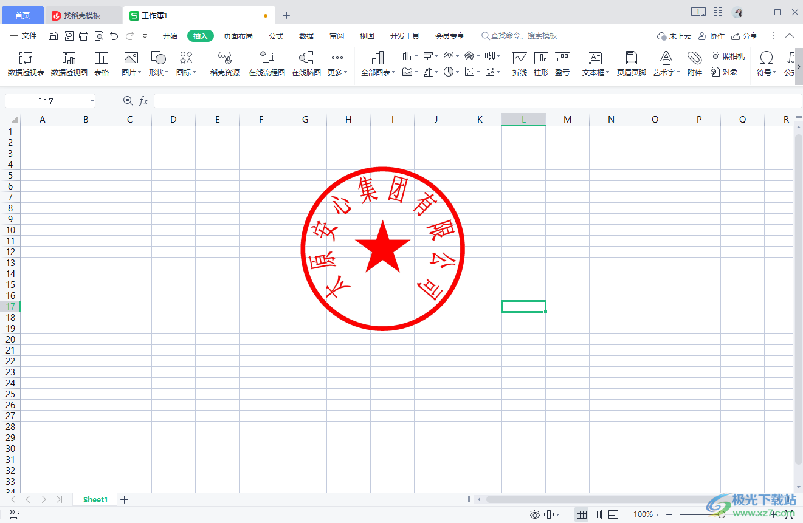The image size is (803, 523).
Task: Insert header and footer 页眉页脚
Action: tap(632, 64)
